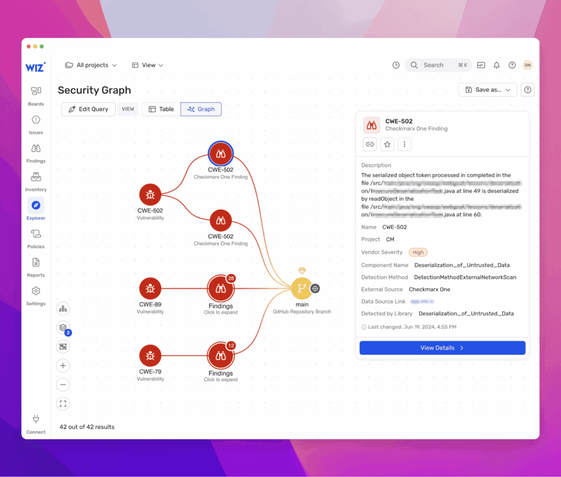Click the history clock icon
Image resolution: width=561 pixels, height=477 pixels.
point(396,65)
